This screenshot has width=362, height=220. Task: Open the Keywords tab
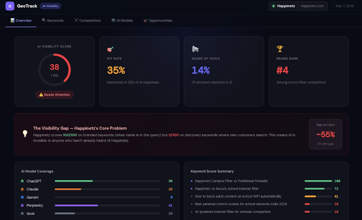tap(52, 21)
